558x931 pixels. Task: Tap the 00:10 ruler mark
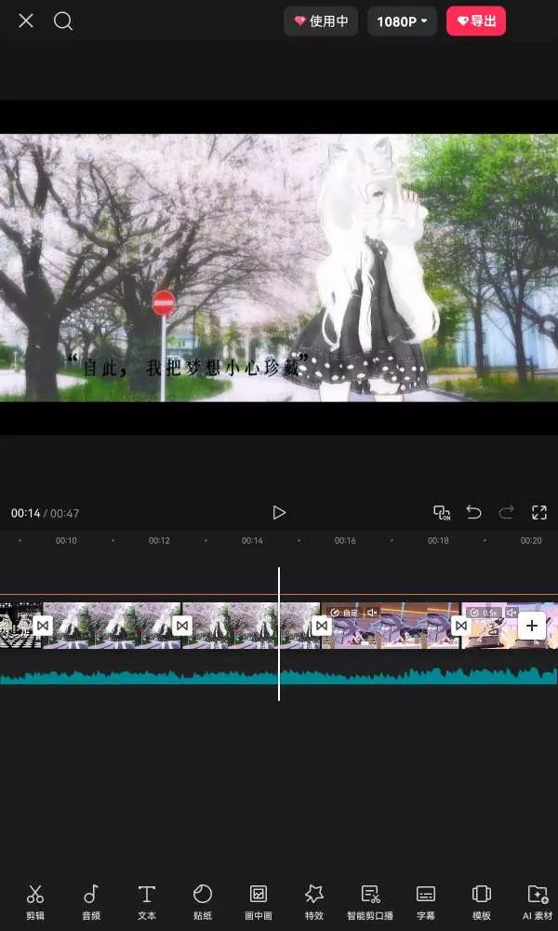tap(66, 541)
